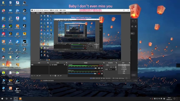Open the View menu in OBS
This screenshot has height=101, width=180.
[43, 13]
